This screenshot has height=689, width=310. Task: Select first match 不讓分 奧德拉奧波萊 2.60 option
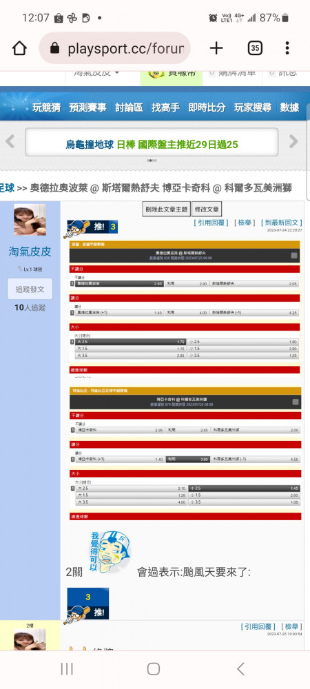tap(118, 284)
